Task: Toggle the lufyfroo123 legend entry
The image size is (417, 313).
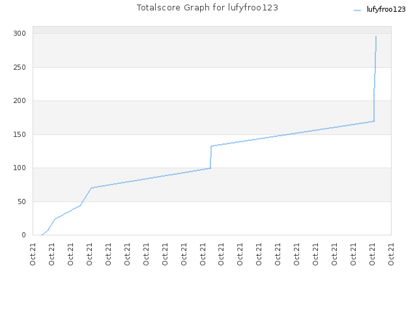Action: (x=379, y=10)
